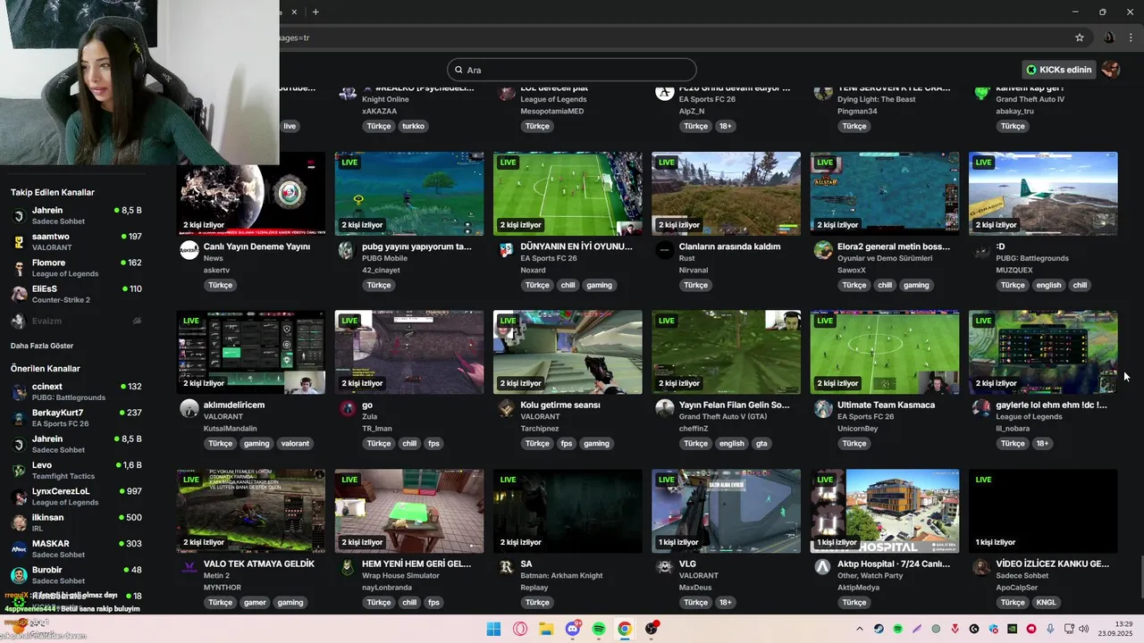Open pubg yayını yapıyorum stream thumbnail
The height and width of the screenshot is (643, 1144).
pos(409,194)
